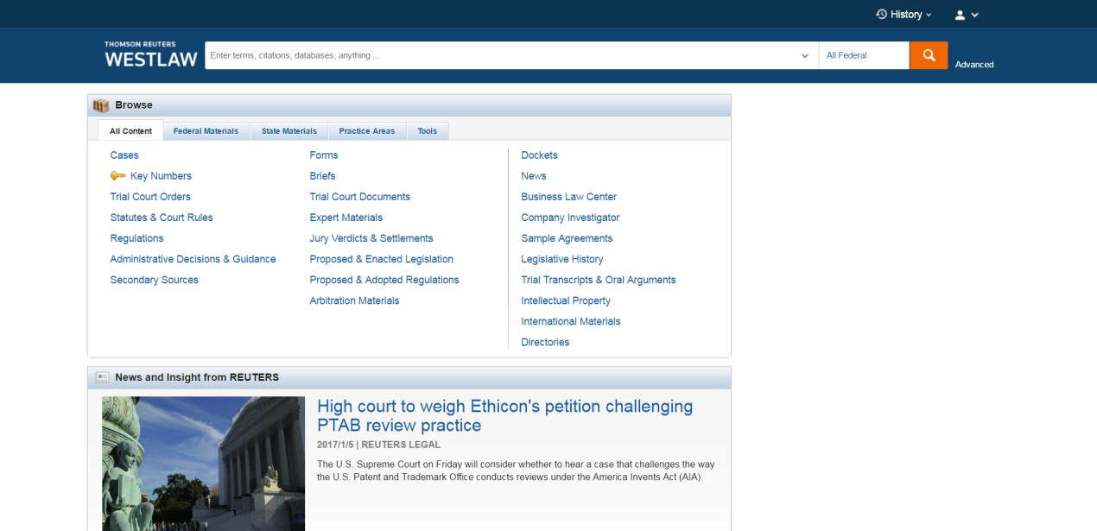1097x531 pixels.
Task: Open the News link
Action: (x=534, y=176)
